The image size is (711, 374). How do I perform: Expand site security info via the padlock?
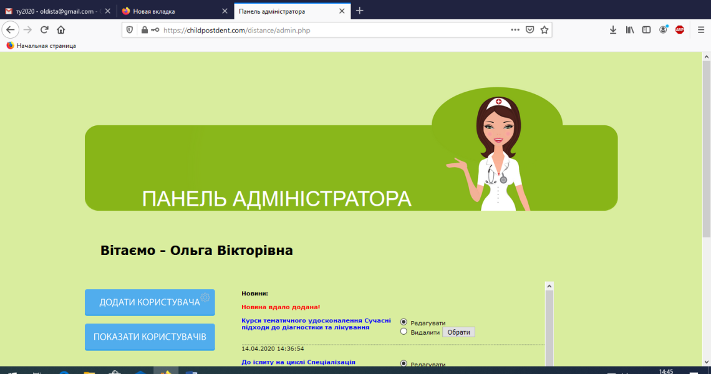(143, 29)
